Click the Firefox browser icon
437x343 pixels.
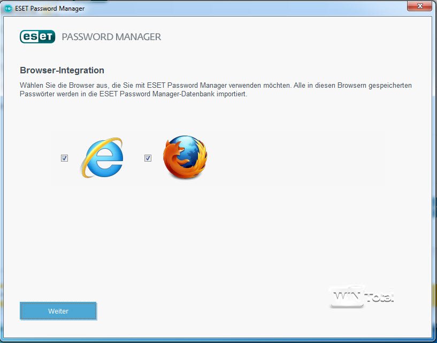[185, 157]
